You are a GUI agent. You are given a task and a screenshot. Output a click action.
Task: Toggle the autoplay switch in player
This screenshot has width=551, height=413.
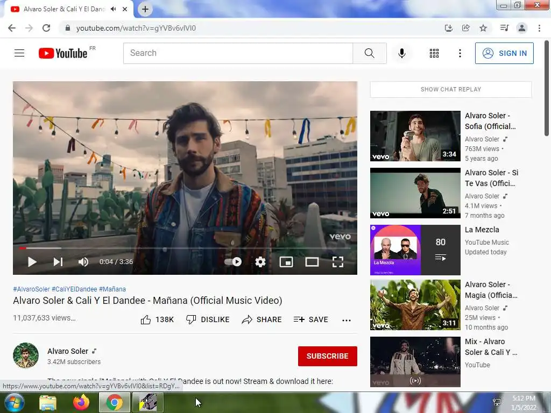[x=233, y=262]
